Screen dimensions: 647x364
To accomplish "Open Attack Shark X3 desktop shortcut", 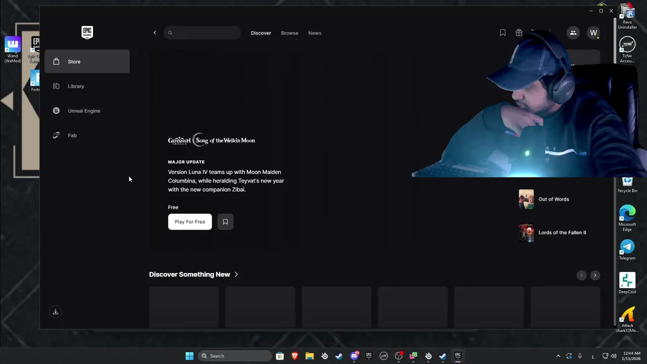I will (627, 320).
